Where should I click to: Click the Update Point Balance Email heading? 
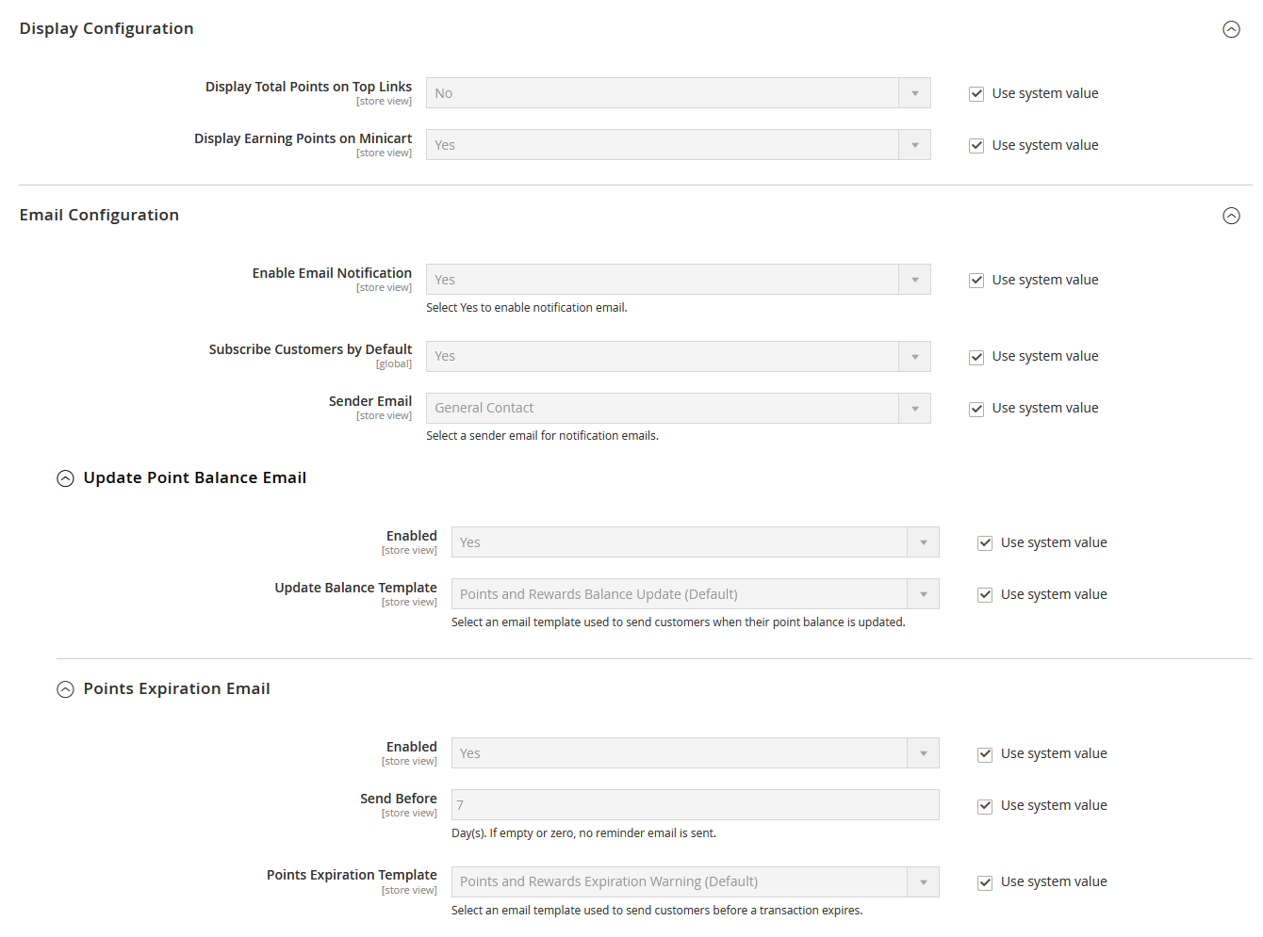pyautogui.click(x=194, y=477)
